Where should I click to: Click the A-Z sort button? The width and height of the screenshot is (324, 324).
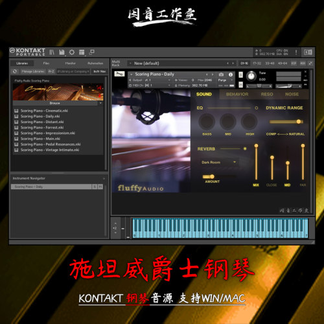click(x=51, y=71)
